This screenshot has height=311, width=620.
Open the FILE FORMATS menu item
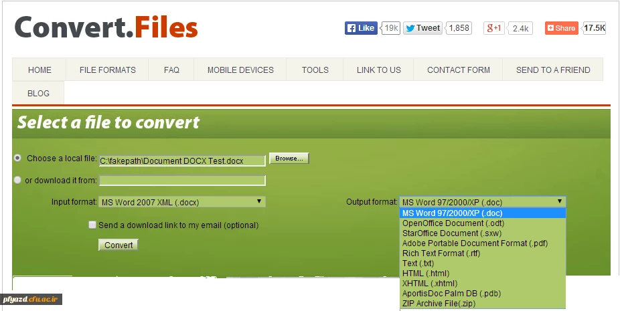(107, 70)
